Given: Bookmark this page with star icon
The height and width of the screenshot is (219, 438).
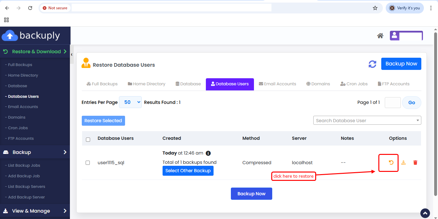Looking at the screenshot, I should click(375, 8).
